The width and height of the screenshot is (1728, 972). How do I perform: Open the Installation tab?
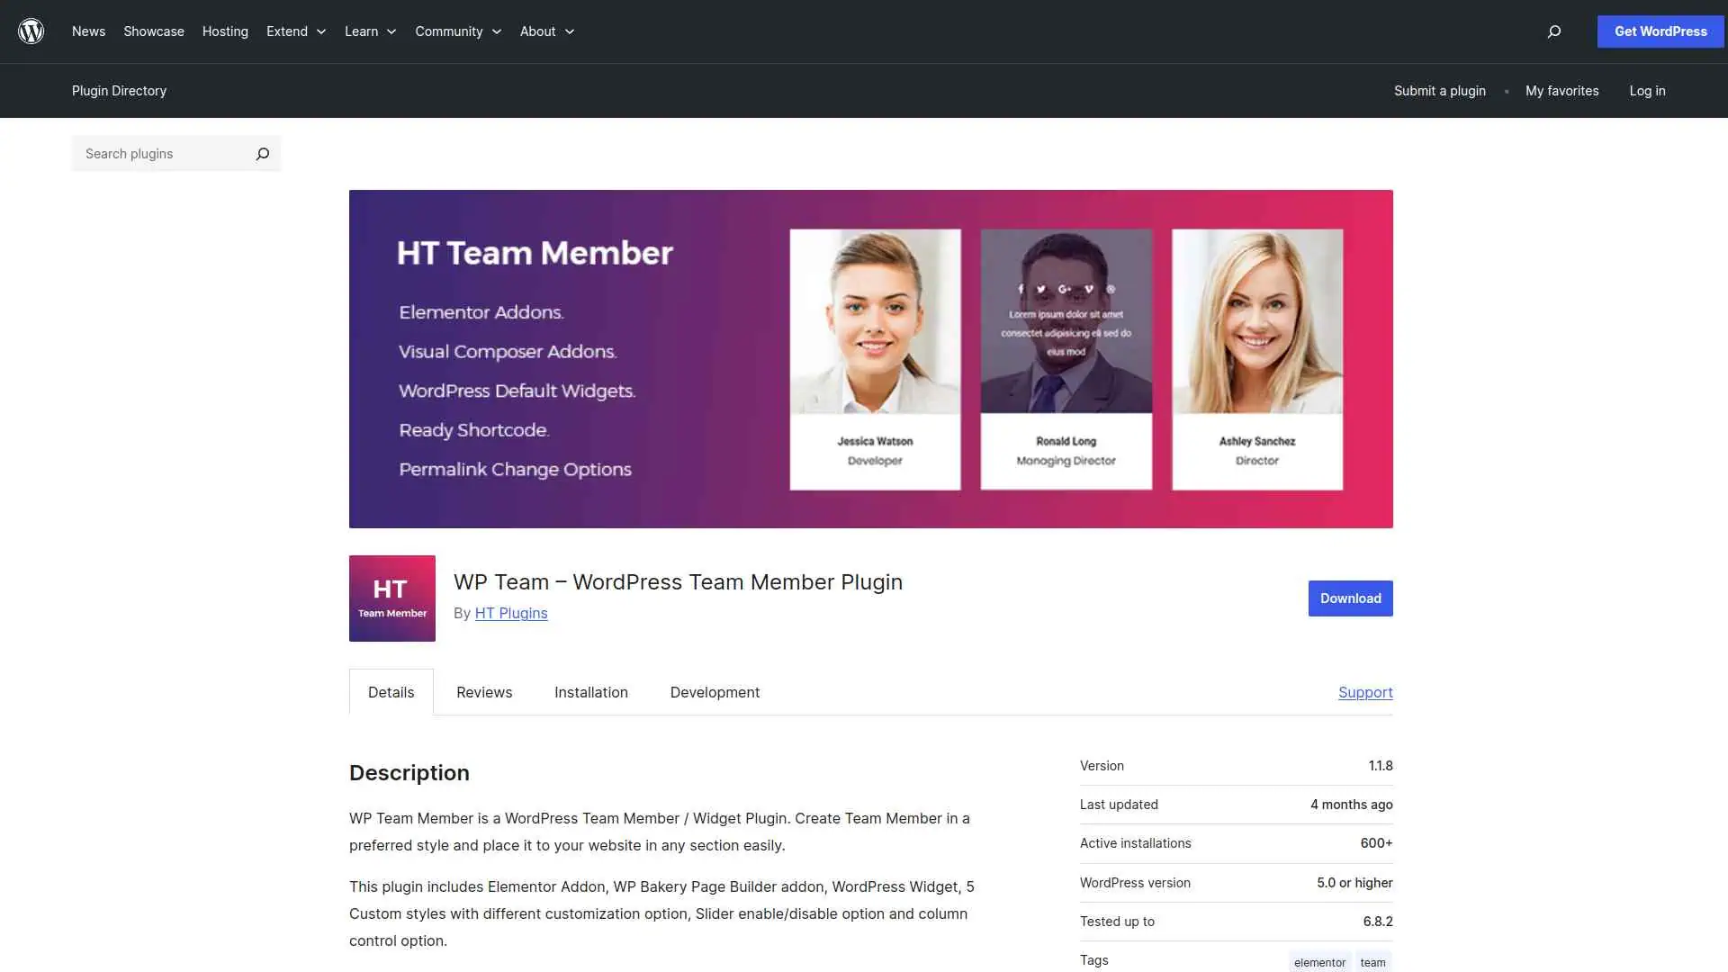pyautogui.click(x=590, y=692)
